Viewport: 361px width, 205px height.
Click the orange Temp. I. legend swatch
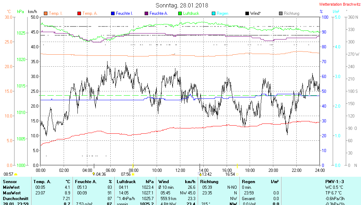point(46,13)
